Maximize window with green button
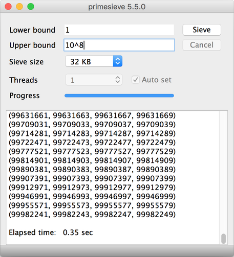 pos(31,7)
